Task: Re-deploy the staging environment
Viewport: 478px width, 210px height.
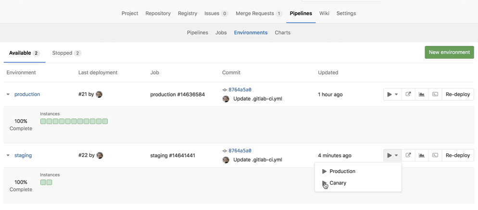Action: point(457,155)
